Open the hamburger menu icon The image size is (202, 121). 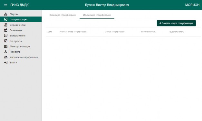pos(5,5)
